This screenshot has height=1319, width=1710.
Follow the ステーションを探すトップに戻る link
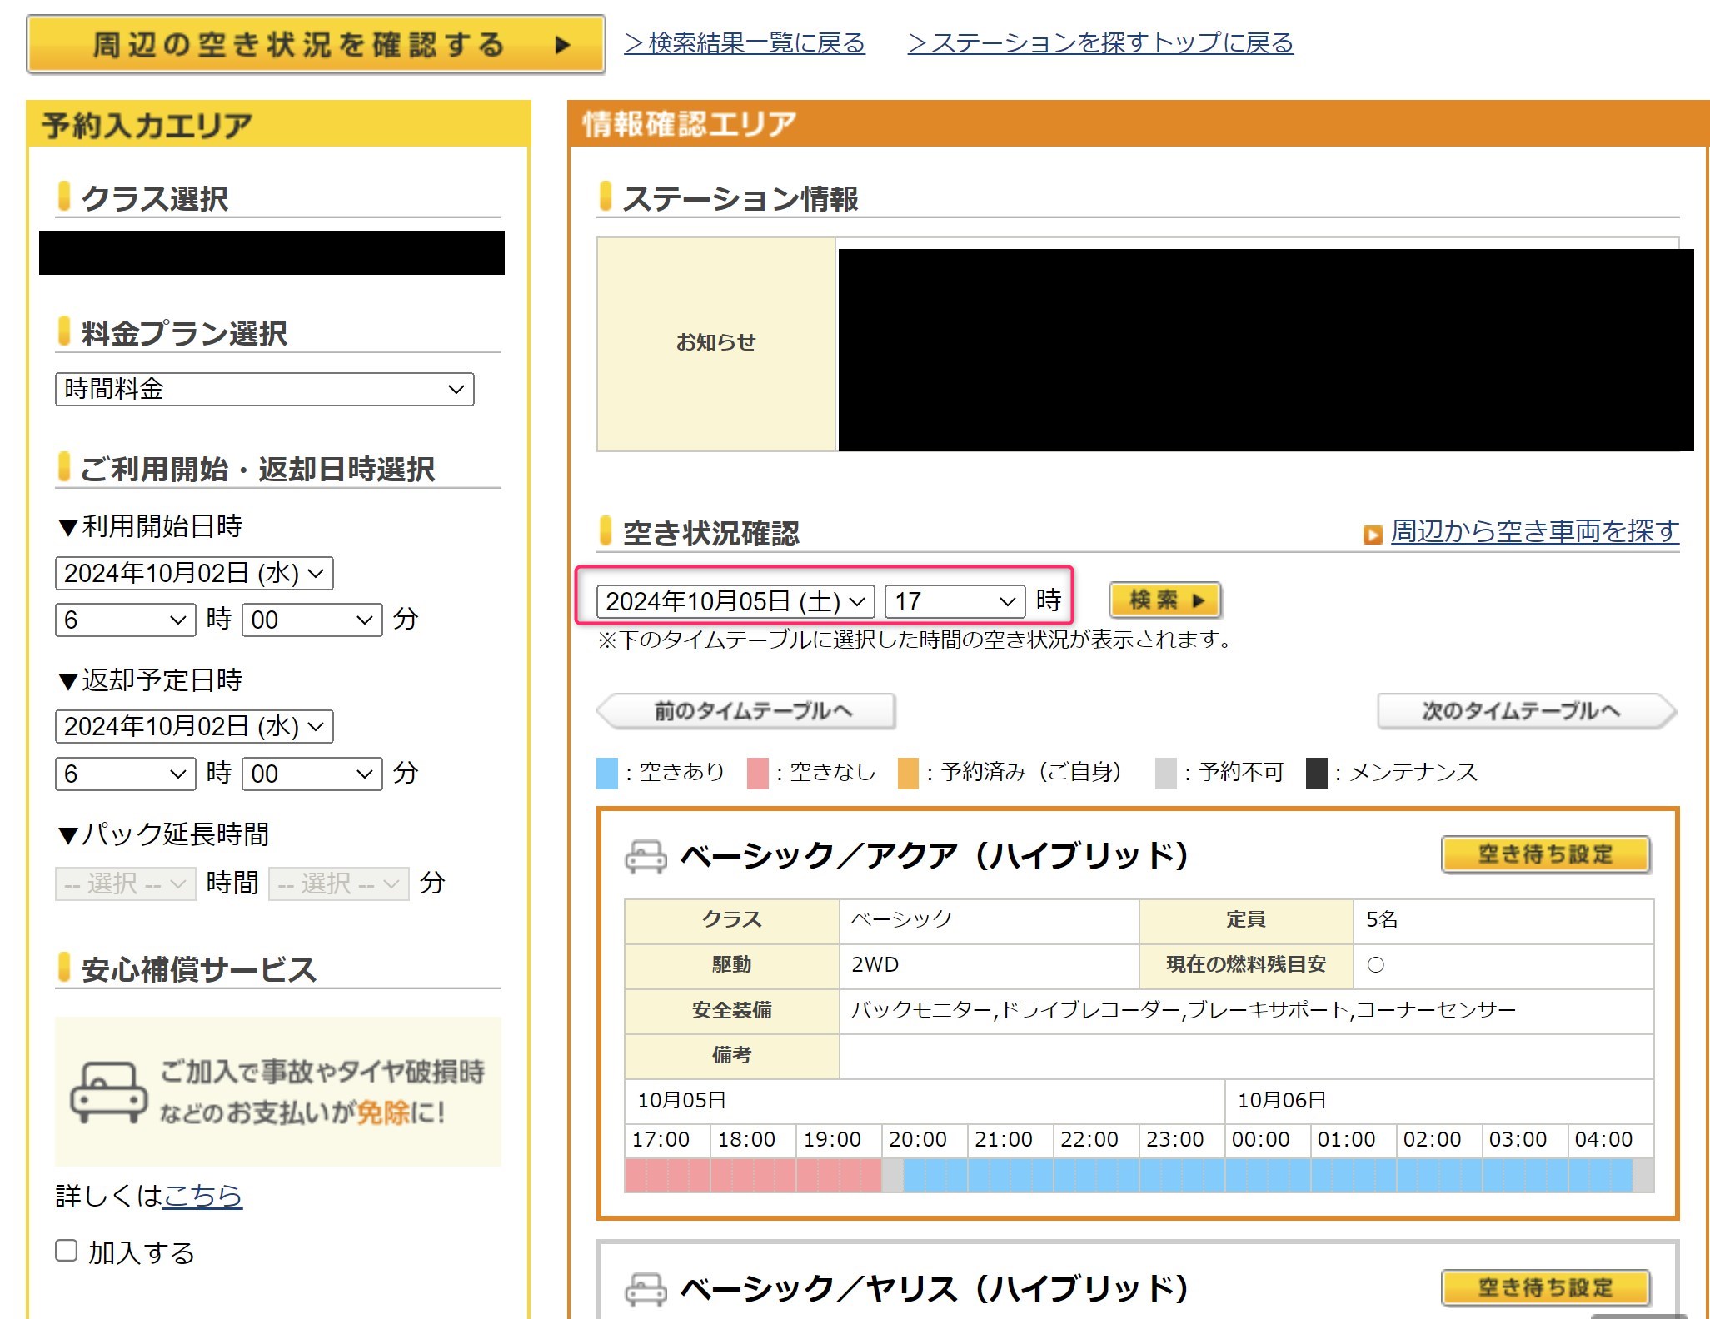pos(1100,42)
